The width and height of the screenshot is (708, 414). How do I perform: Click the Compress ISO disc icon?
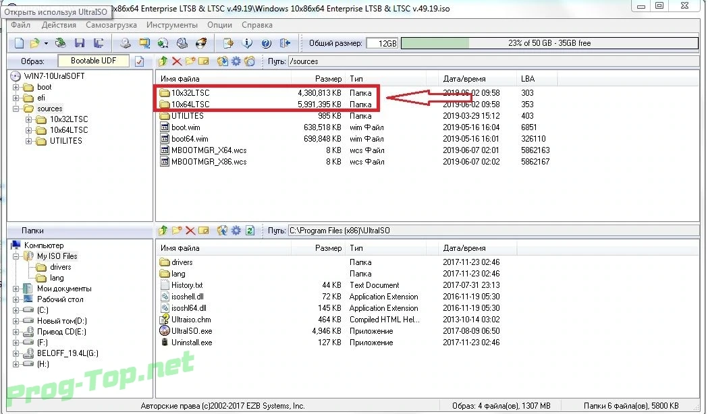[163, 43]
